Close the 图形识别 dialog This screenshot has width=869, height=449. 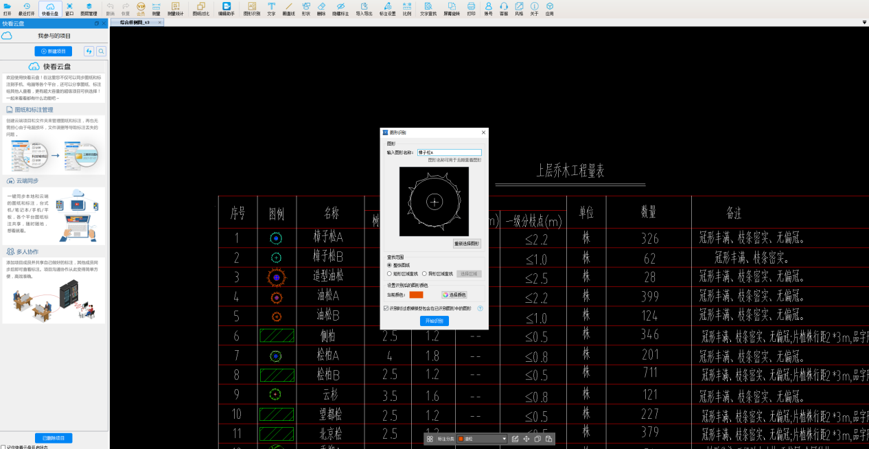coord(484,132)
